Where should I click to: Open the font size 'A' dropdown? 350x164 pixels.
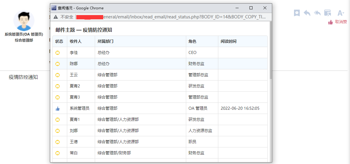point(341,13)
